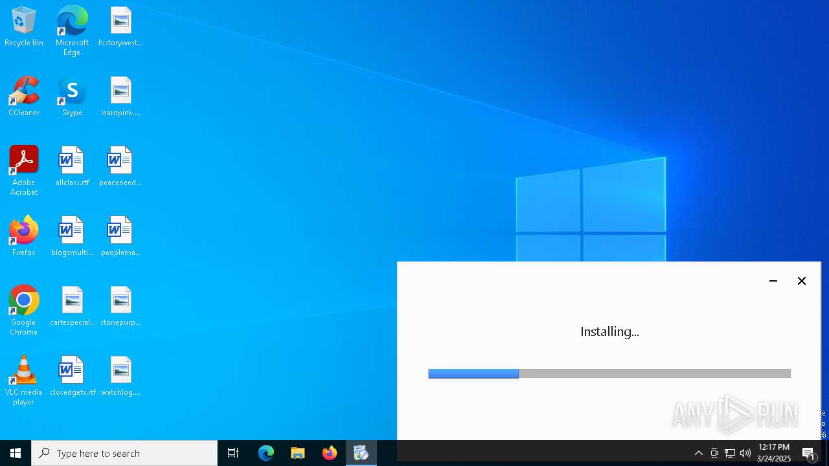The width and height of the screenshot is (829, 466).
Task: Open CCleaner desktop shortcut
Action: click(24, 97)
